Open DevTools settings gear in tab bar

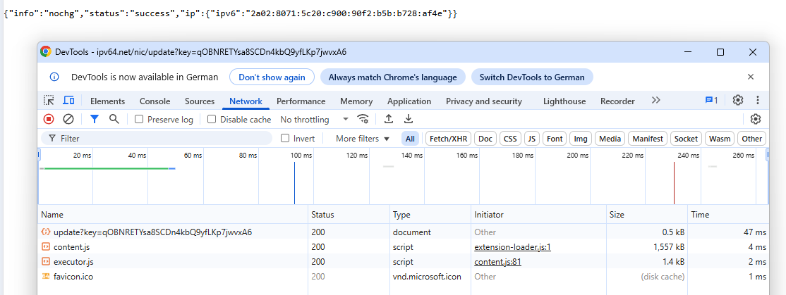coord(738,100)
